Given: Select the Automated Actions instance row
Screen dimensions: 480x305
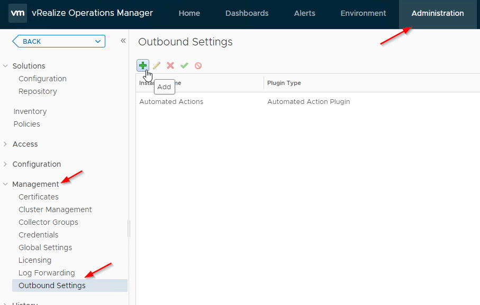Looking at the screenshot, I should 308,102.
